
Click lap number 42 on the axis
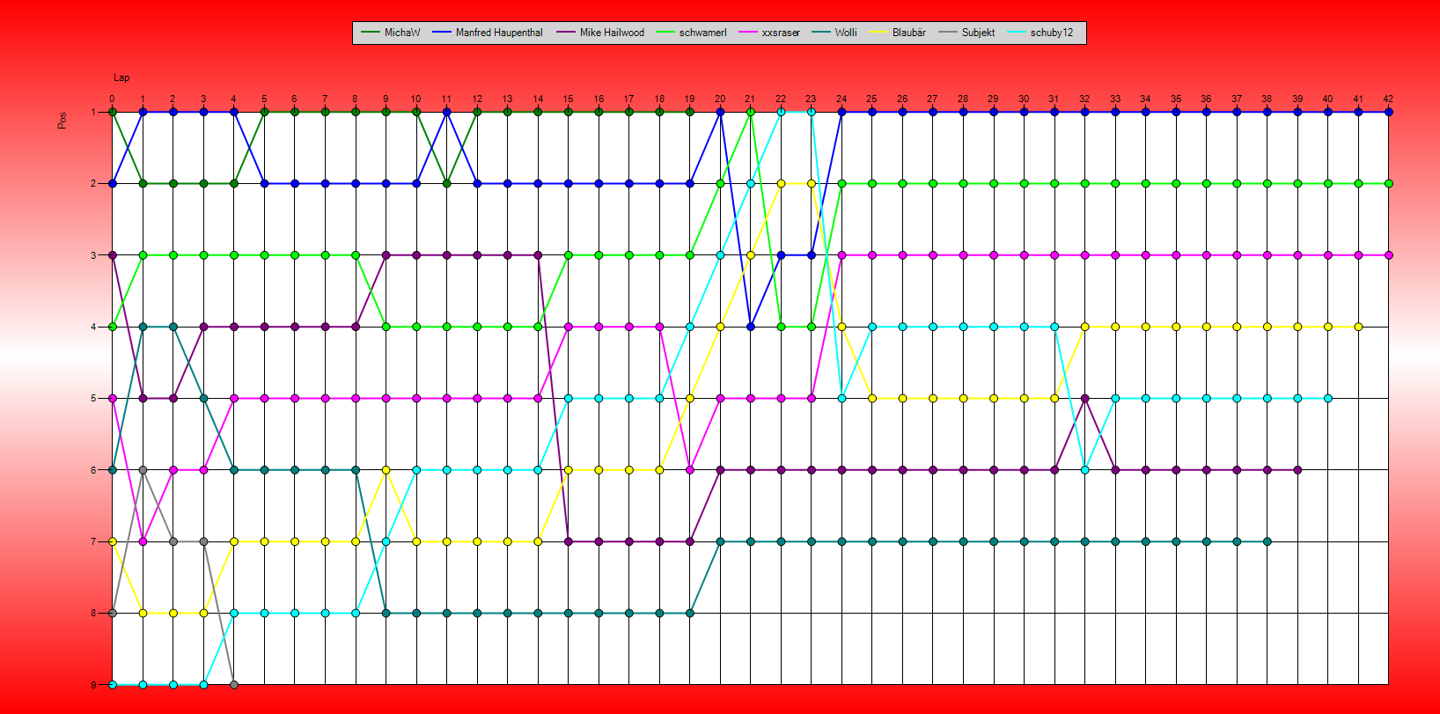pyautogui.click(x=1388, y=99)
